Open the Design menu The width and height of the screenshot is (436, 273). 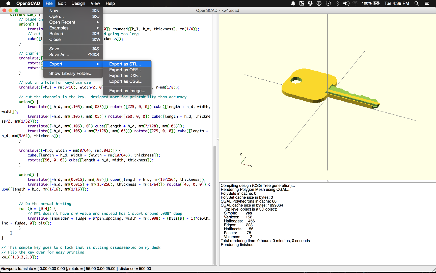pos(78,3)
